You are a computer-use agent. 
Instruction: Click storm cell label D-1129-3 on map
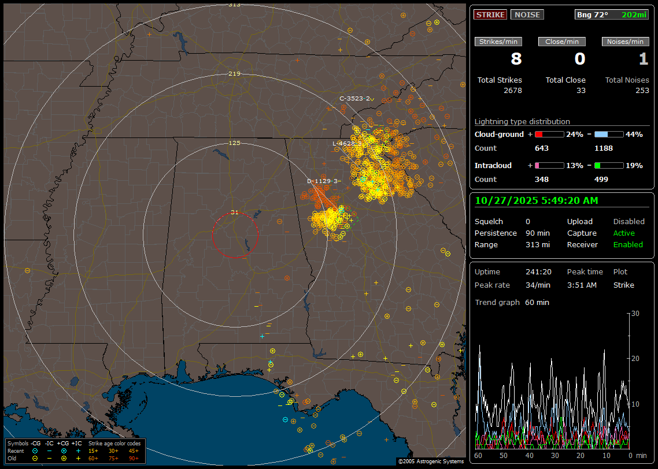coord(321,181)
